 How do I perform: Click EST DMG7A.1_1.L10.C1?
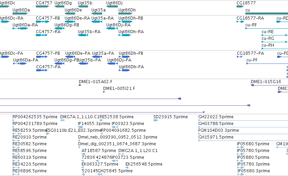coord(80,117)
